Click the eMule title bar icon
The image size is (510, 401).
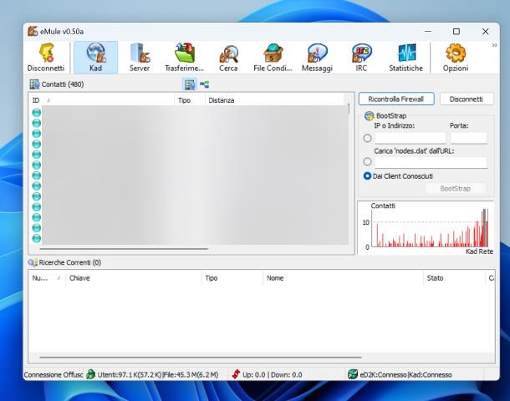(x=33, y=32)
